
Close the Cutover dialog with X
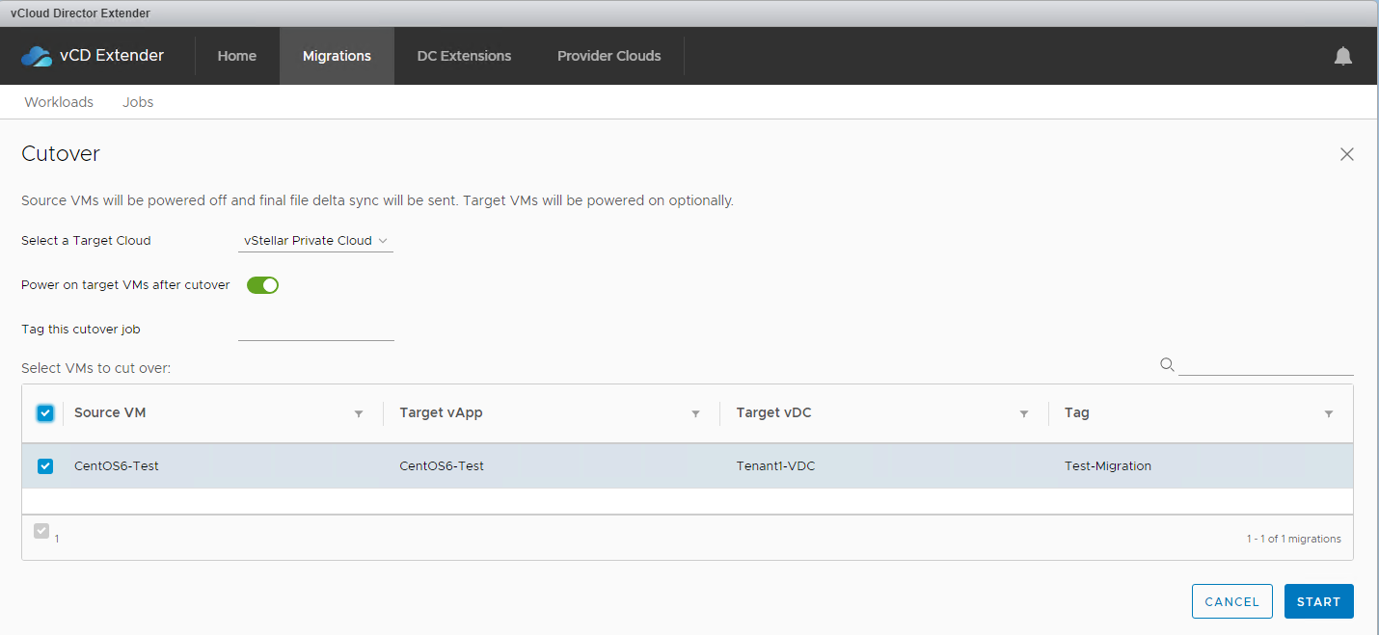click(1347, 154)
